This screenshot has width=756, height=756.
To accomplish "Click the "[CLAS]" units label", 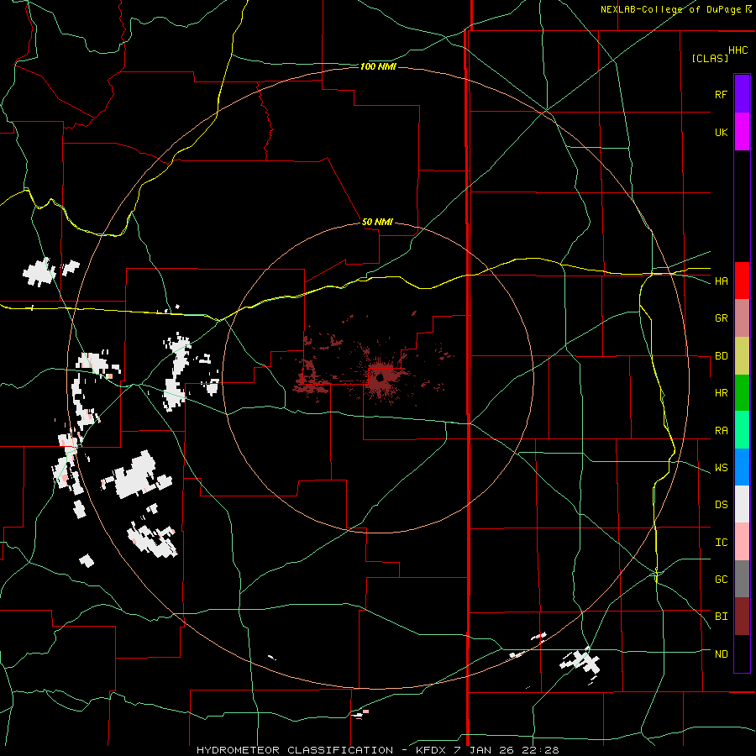I will point(710,59).
